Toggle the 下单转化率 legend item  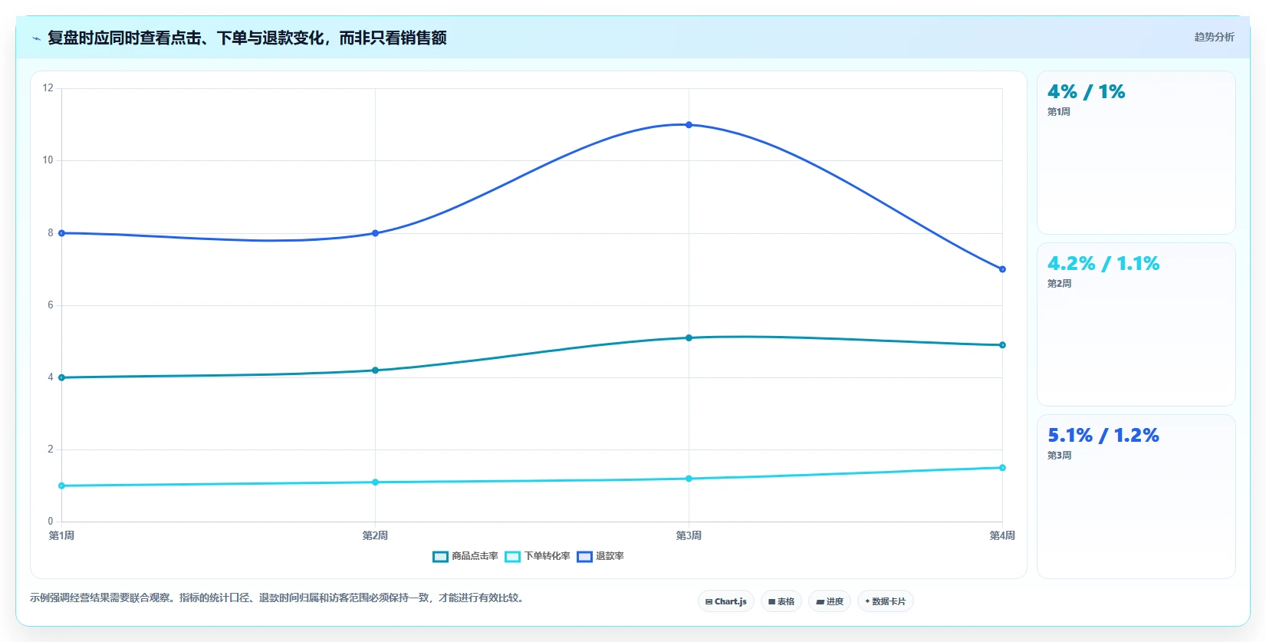[538, 556]
